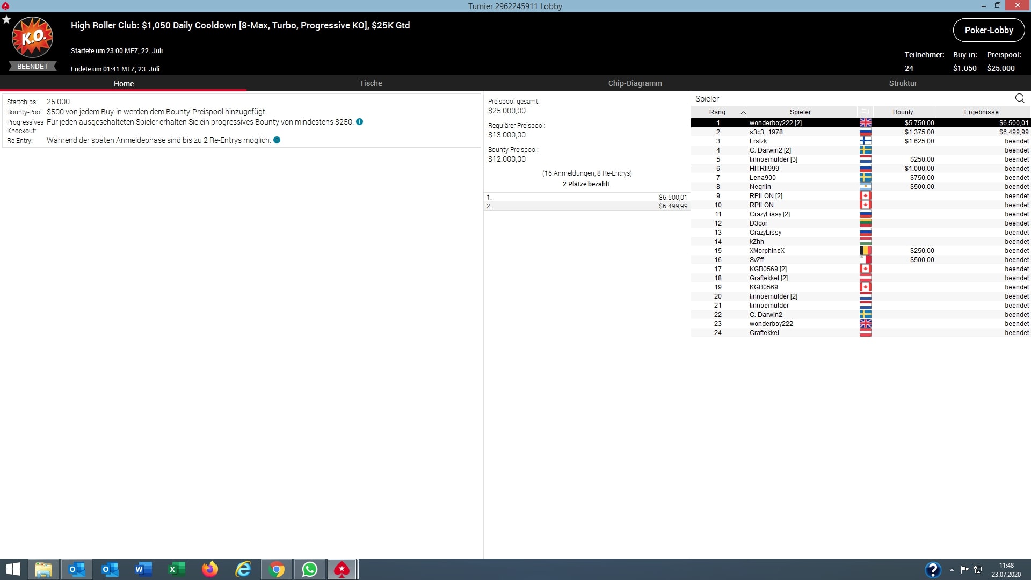
Task: Click the Spieler search field
Action: pos(848,99)
